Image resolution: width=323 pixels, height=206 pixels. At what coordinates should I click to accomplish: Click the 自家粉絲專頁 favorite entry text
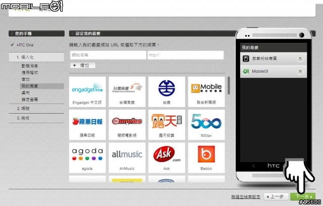point(264,59)
